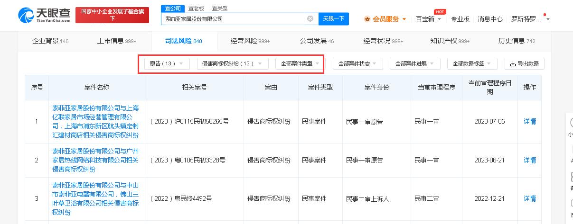
Task: Expand the 全部案件状态 dropdown
Action: (x=357, y=63)
